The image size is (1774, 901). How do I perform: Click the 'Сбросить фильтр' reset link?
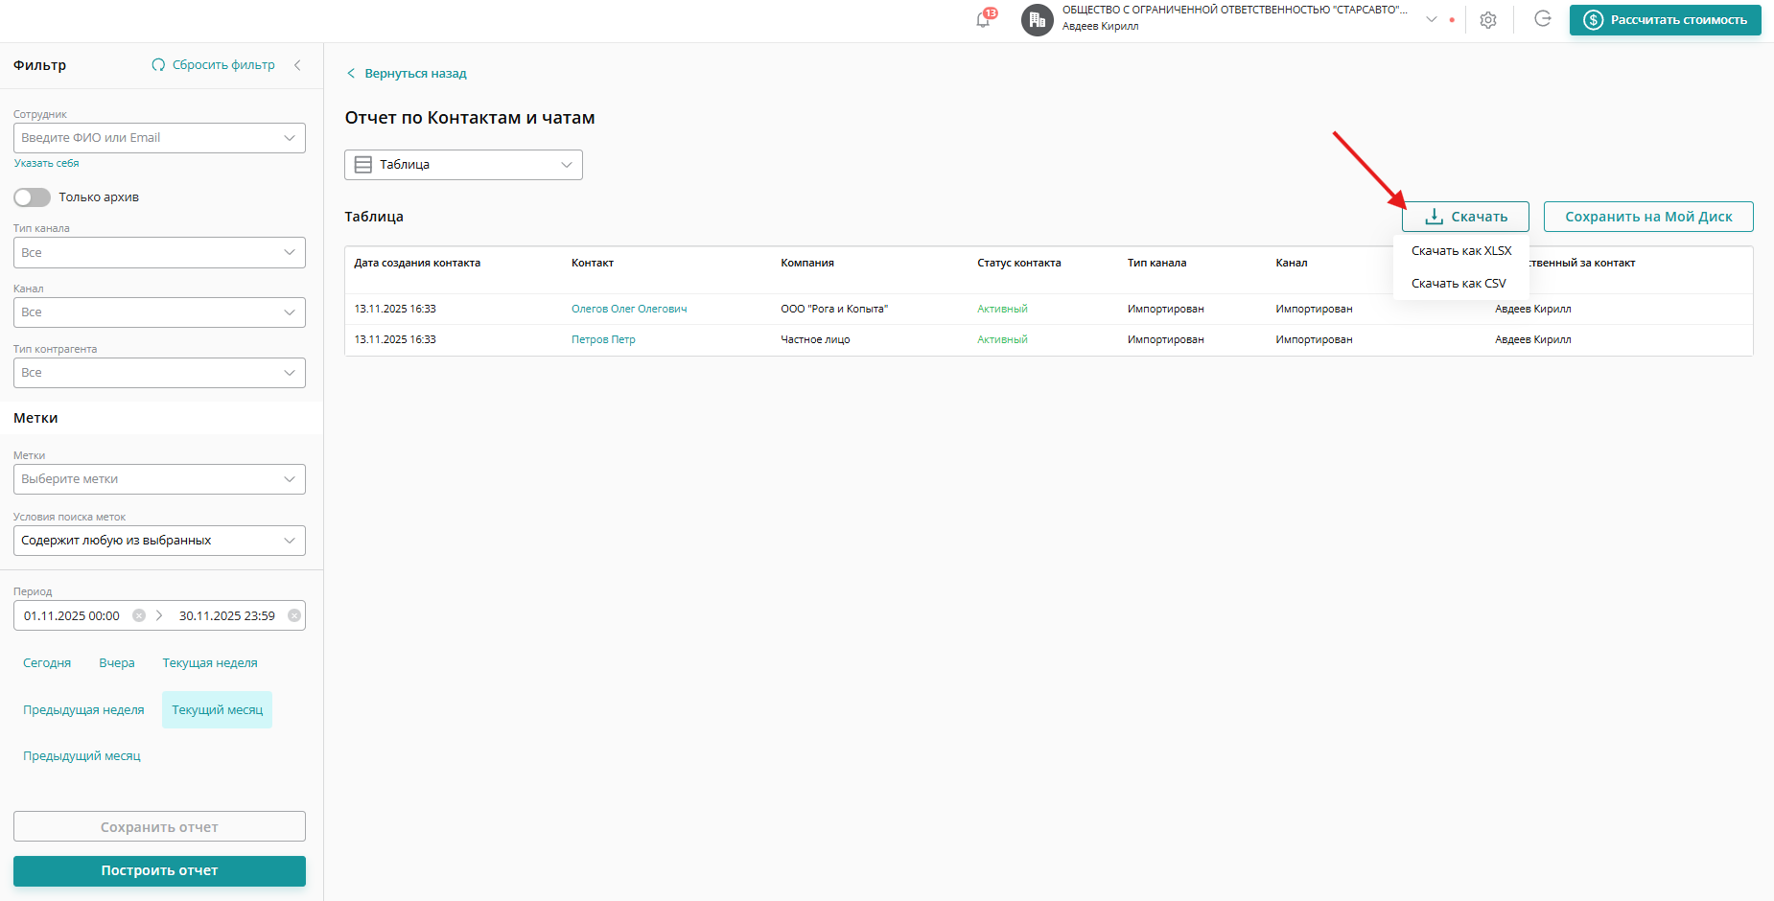click(x=213, y=65)
